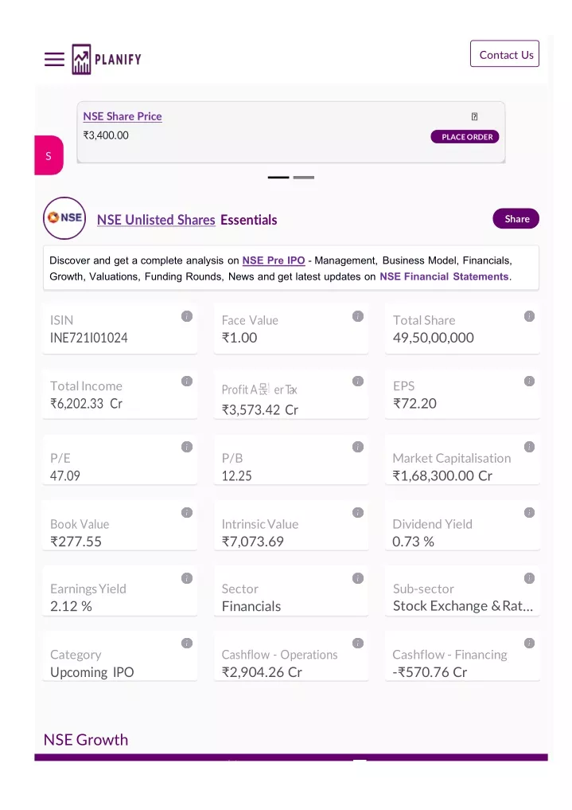Image resolution: width=572 pixels, height=810 pixels.
Task: Open the hamburger navigation menu
Action: click(x=54, y=60)
